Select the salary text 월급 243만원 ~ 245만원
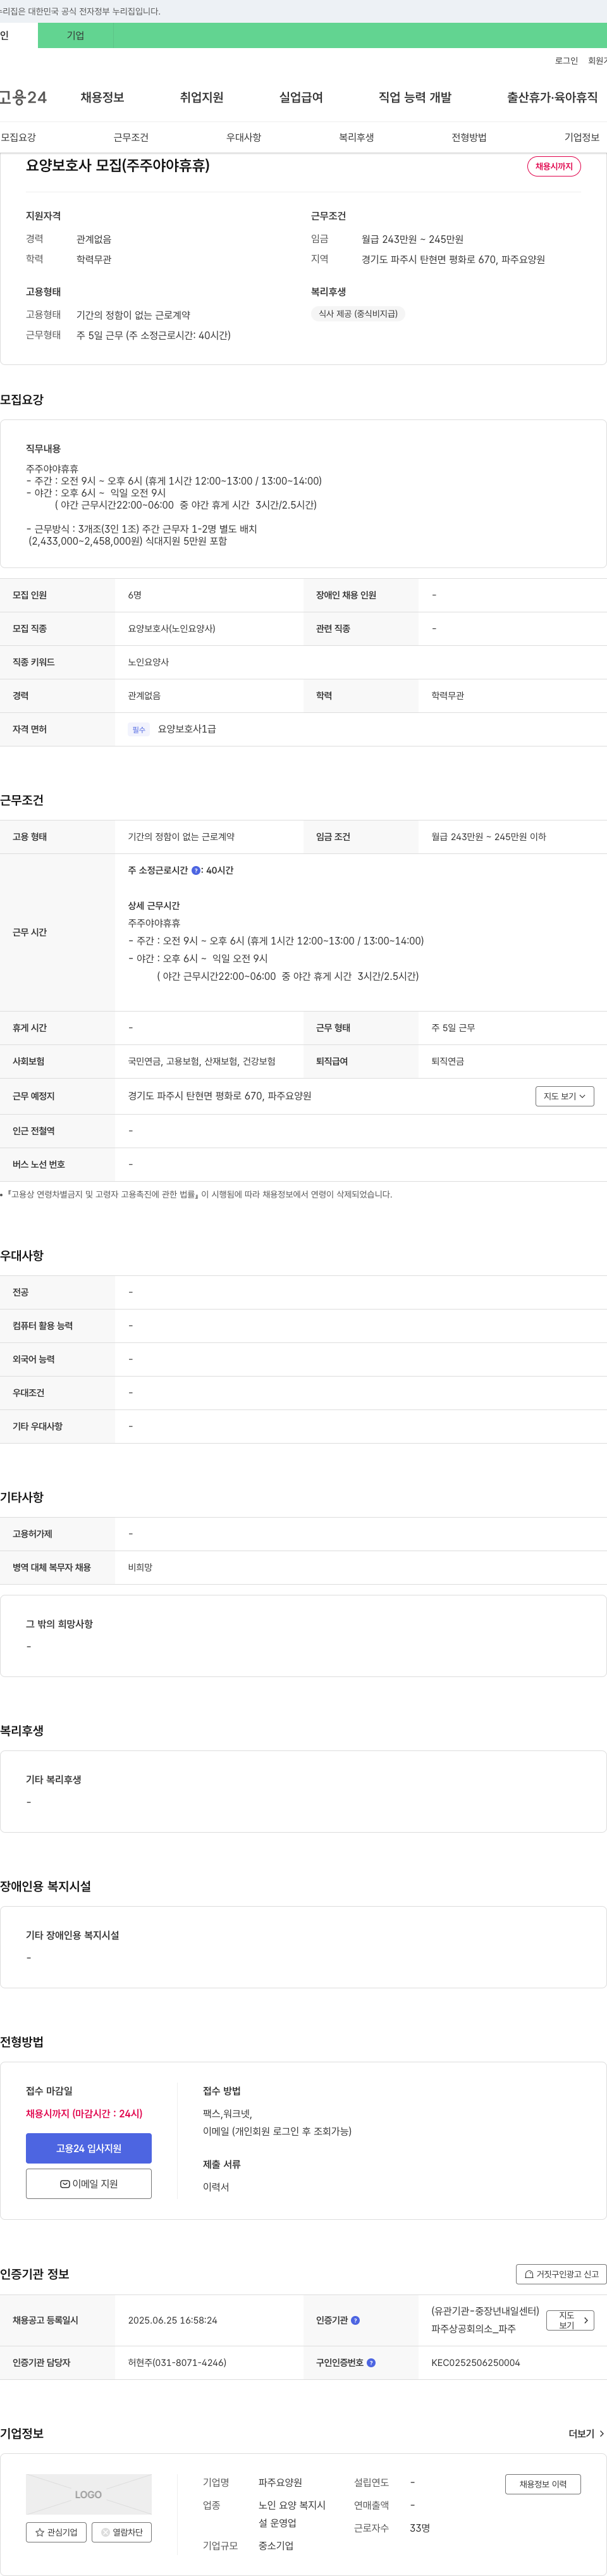 tap(412, 239)
